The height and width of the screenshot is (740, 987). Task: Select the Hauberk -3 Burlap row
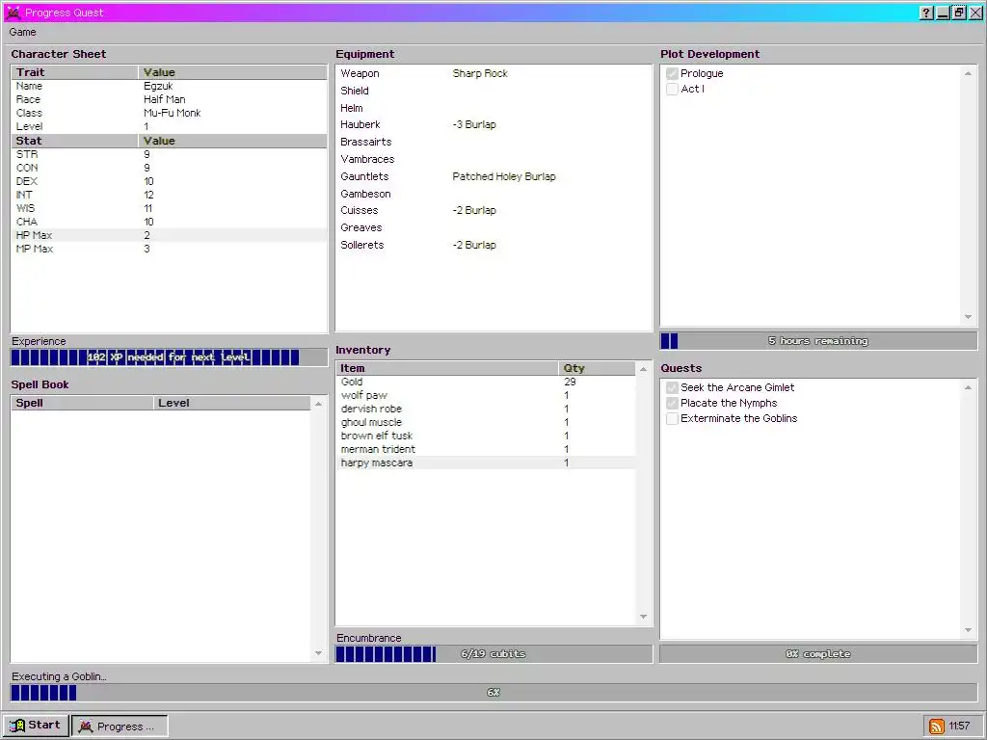493,124
